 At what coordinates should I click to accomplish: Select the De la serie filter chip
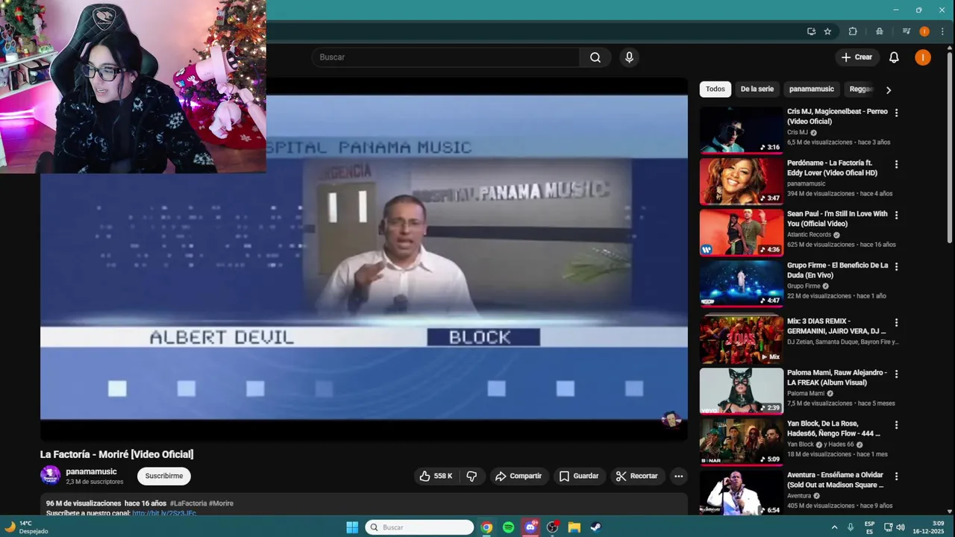[757, 89]
